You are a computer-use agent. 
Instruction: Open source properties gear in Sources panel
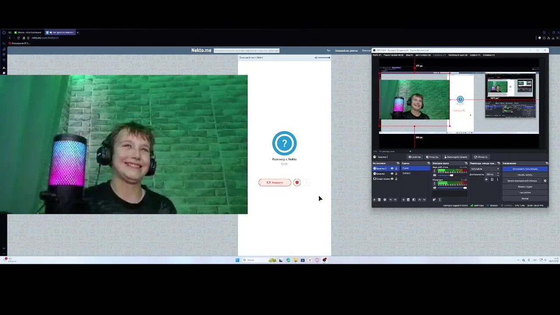[385, 199]
